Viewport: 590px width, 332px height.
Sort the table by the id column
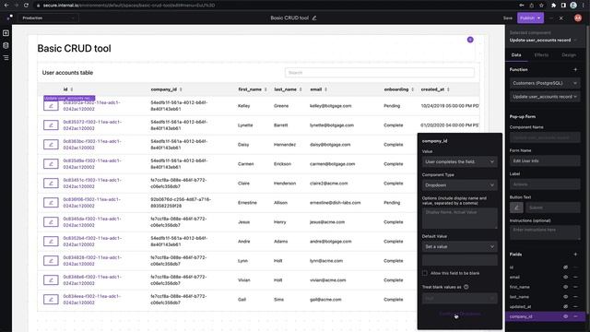coord(72,89)
